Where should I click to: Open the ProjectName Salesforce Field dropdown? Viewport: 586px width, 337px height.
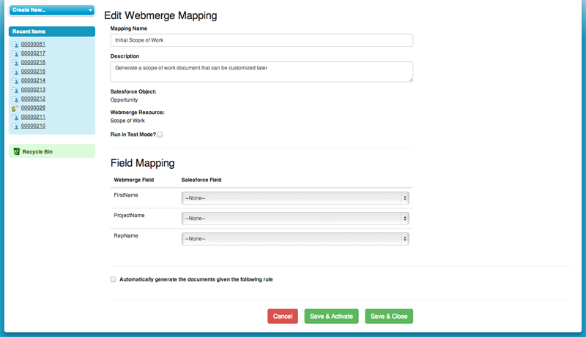click(295, 219)
